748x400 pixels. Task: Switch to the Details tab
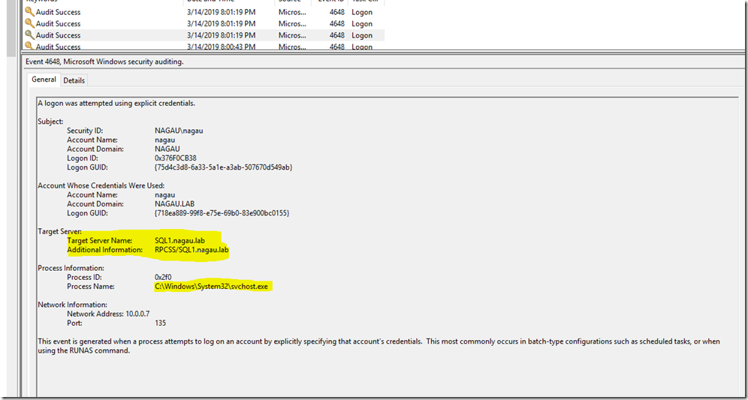pyautogui.click(x=74, y=80)
